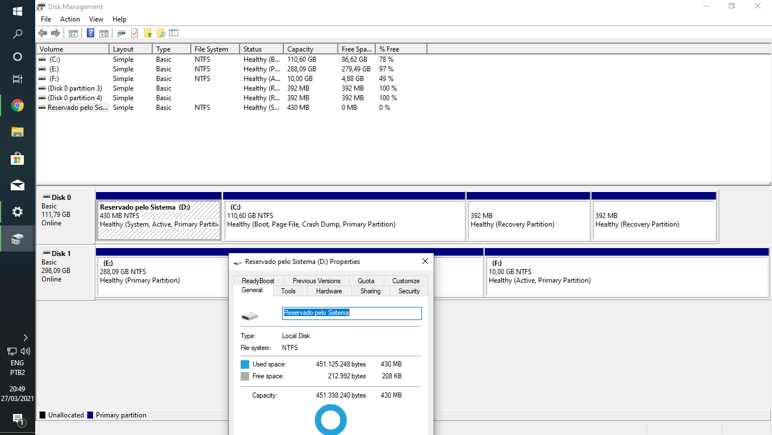Launch Google Chrome from the taskbar
This screenshot has height=435, width=772.
[x=18, y=105]
